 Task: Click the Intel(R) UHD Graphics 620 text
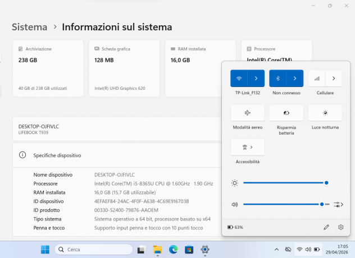coord(120,89)
